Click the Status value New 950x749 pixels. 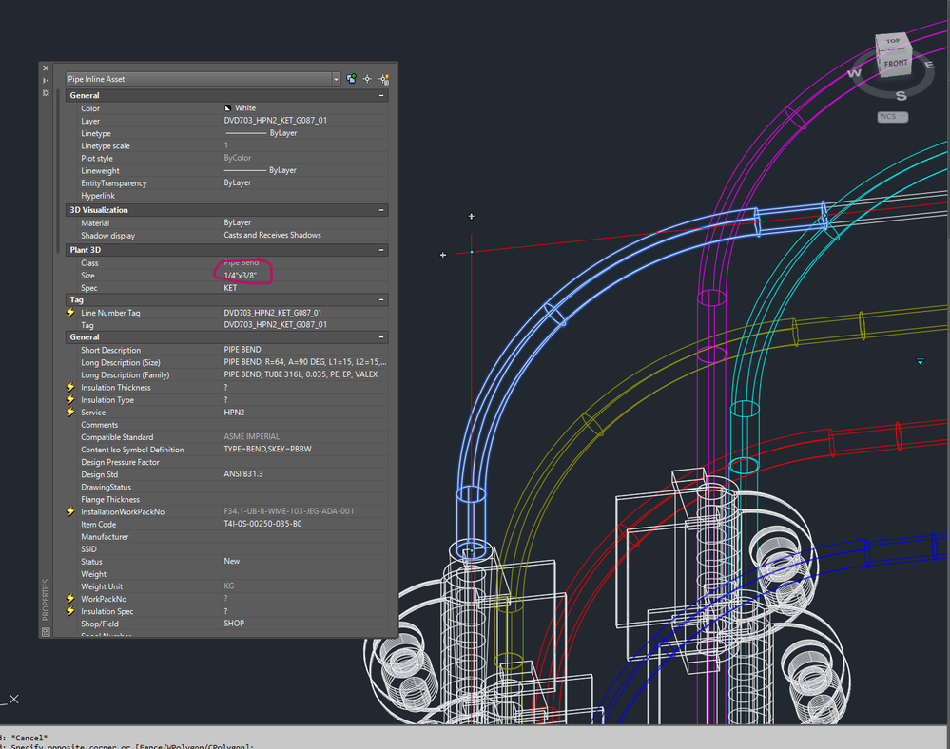231,562
